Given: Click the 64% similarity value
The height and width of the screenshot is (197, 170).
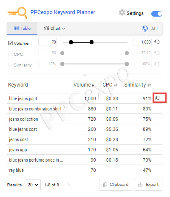Looking at the screenshot, I should coord(147,150).
